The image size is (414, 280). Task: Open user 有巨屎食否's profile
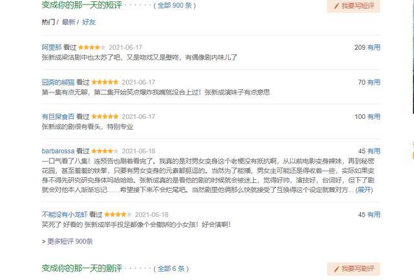(x=58, y=116)
